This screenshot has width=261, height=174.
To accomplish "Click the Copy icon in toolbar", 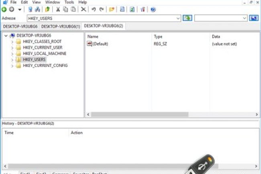I will point(65,9).
